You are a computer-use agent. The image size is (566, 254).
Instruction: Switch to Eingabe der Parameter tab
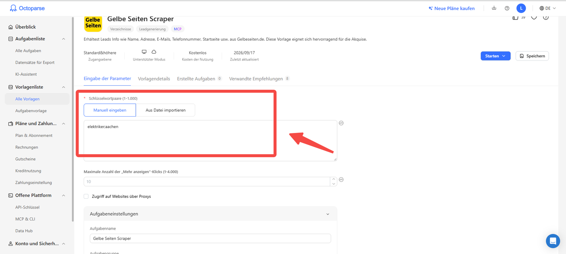coord(107,79)
